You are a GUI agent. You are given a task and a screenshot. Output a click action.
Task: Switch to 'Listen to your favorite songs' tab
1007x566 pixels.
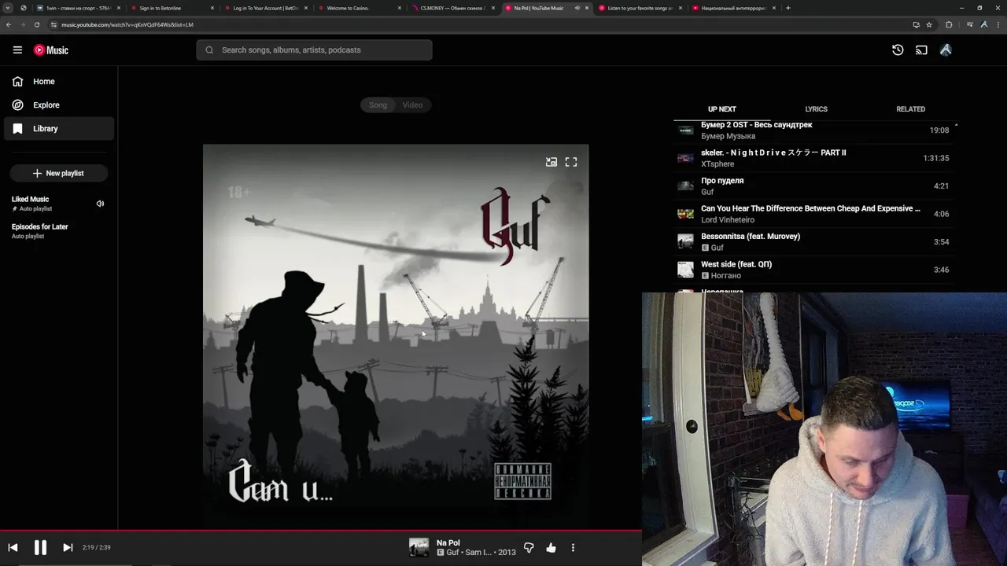(640, 8)
